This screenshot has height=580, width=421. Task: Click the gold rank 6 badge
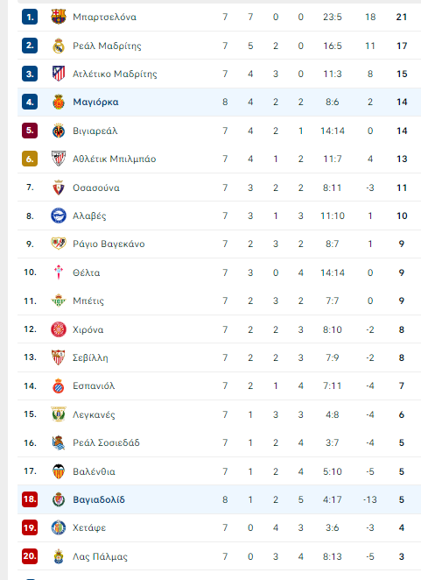30,159
